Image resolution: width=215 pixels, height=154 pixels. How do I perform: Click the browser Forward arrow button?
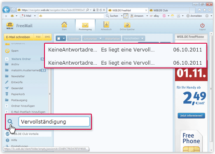coord(13,10)
